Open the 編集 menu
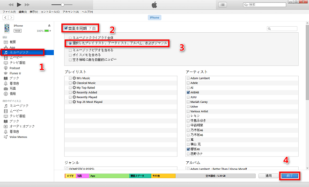Screen dimensions: 309x187 coord(22,12)
